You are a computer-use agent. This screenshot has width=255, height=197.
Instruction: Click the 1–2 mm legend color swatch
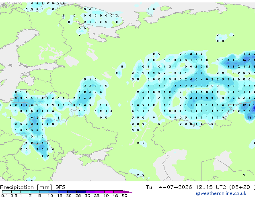(25, 192)
